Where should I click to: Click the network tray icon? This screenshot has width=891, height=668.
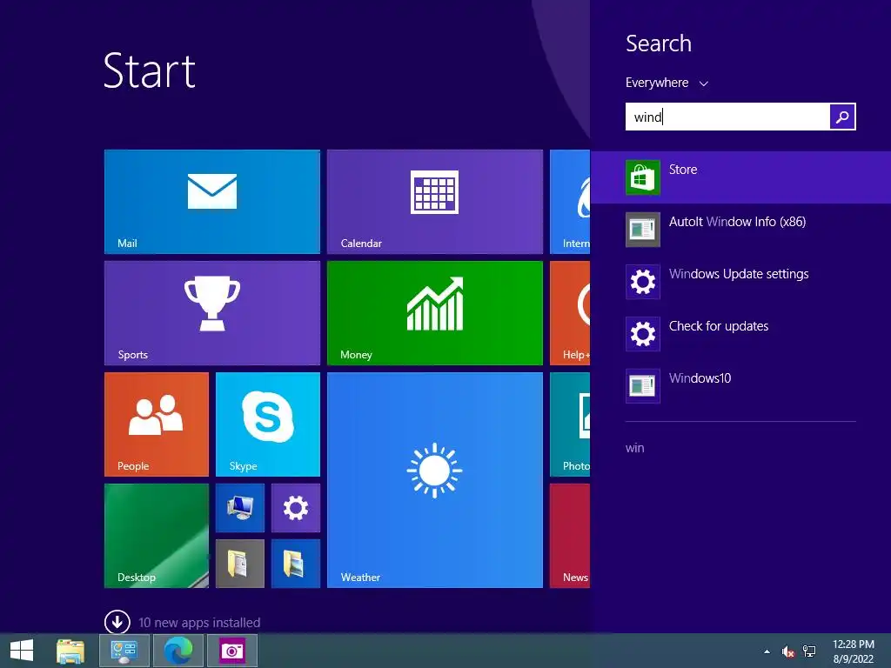(x=809, y=651)
